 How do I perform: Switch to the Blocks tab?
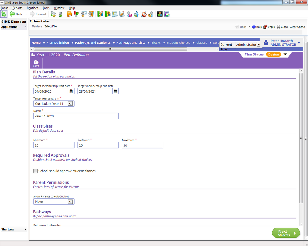coord(156,42)
